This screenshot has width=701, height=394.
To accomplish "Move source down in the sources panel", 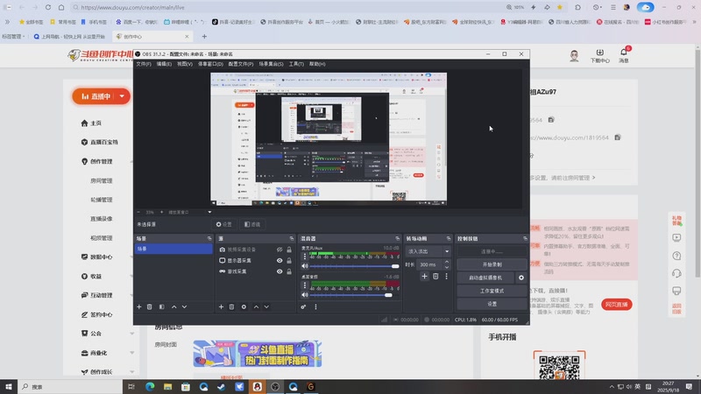I will [x=266, y=307].
